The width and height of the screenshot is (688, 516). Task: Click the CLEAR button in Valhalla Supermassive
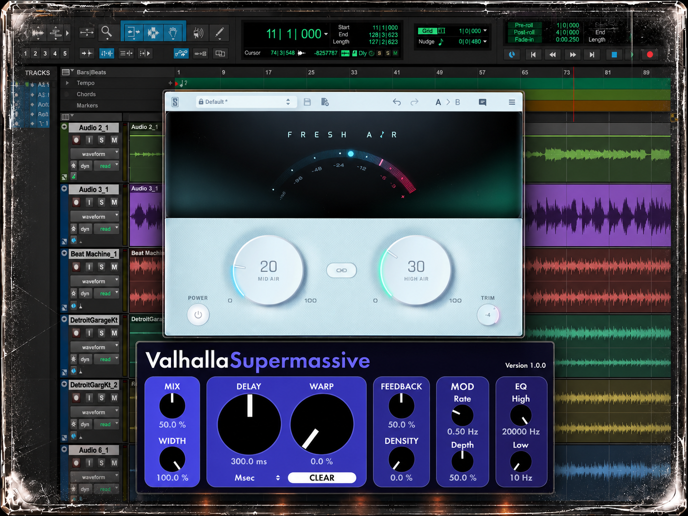click(322, 478)
